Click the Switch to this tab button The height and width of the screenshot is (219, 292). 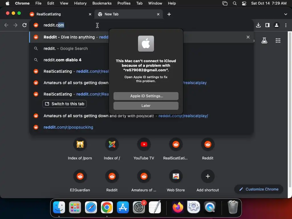(64, 104)
